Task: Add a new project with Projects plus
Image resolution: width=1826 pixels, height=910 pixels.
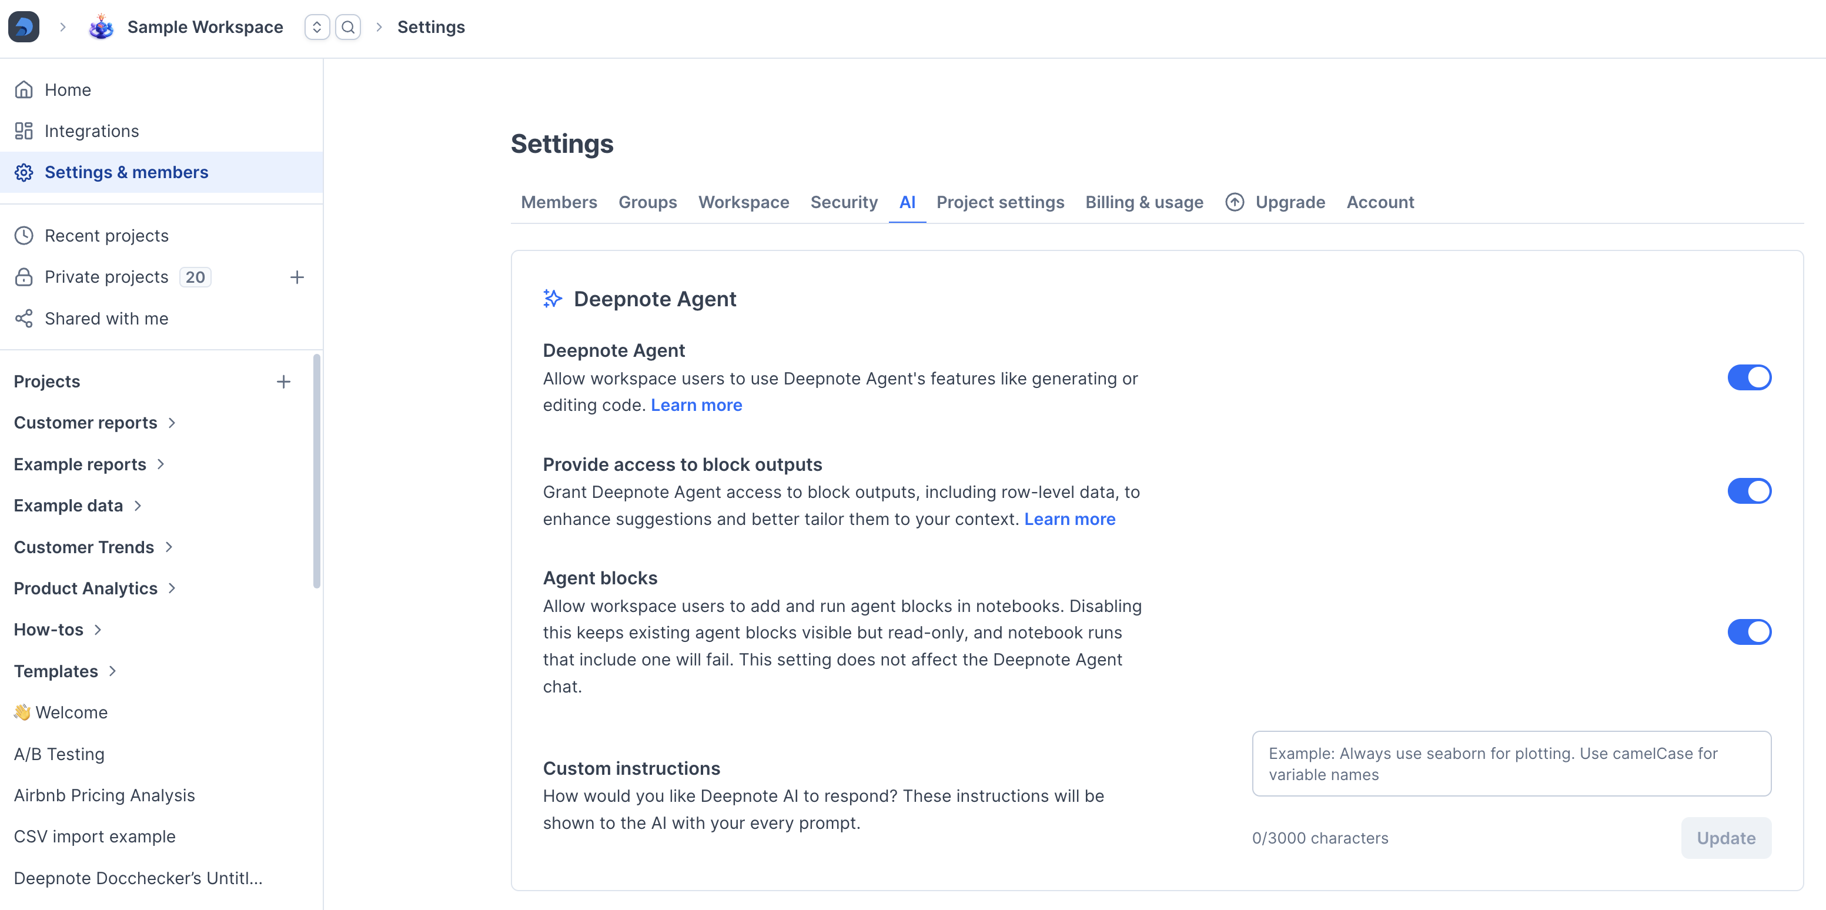Action: click(283, 382)
